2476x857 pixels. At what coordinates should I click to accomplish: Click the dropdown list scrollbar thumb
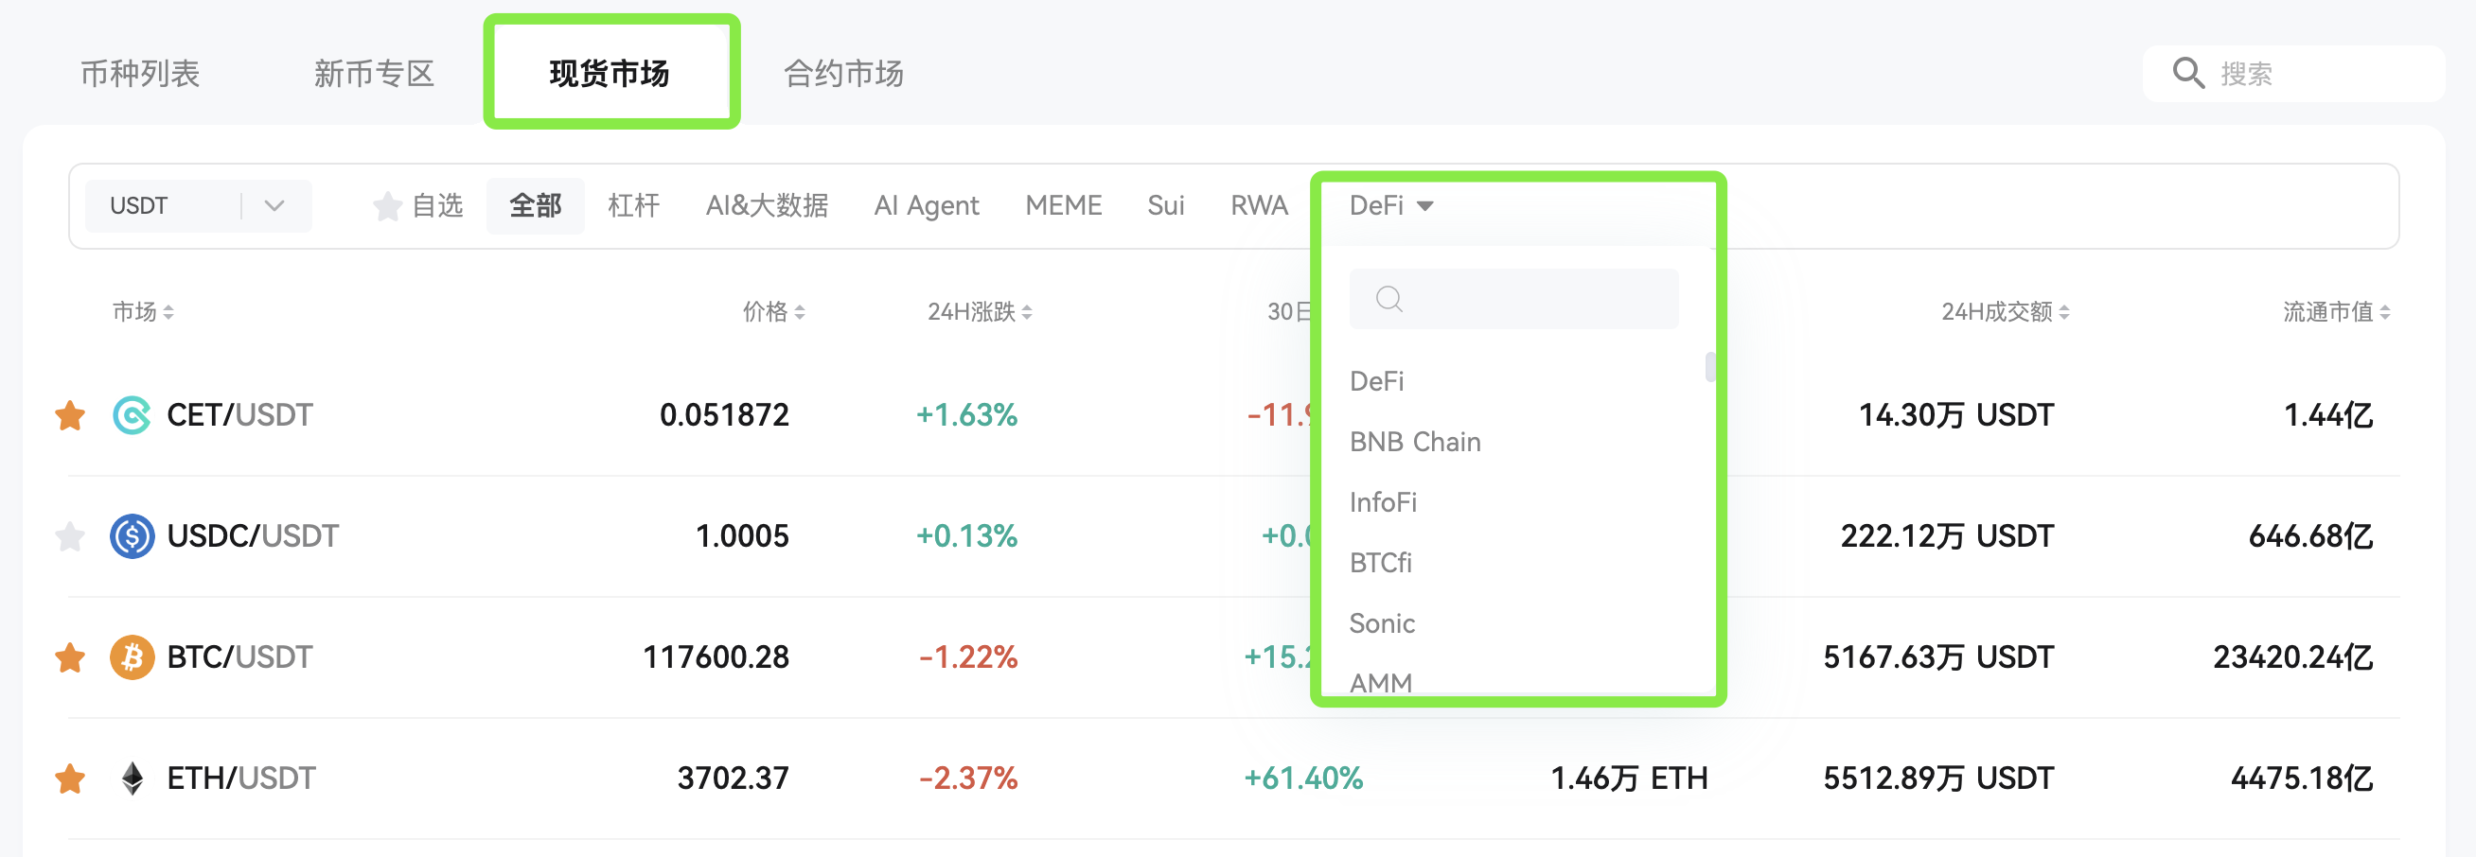[x=1710, y=367]
